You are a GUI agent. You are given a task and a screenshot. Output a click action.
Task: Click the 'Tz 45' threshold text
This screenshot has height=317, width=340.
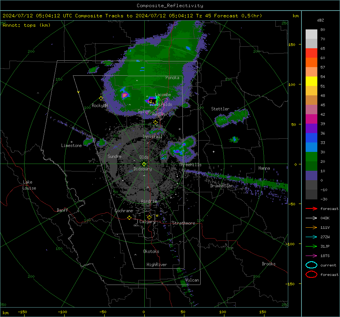point(203,16)
